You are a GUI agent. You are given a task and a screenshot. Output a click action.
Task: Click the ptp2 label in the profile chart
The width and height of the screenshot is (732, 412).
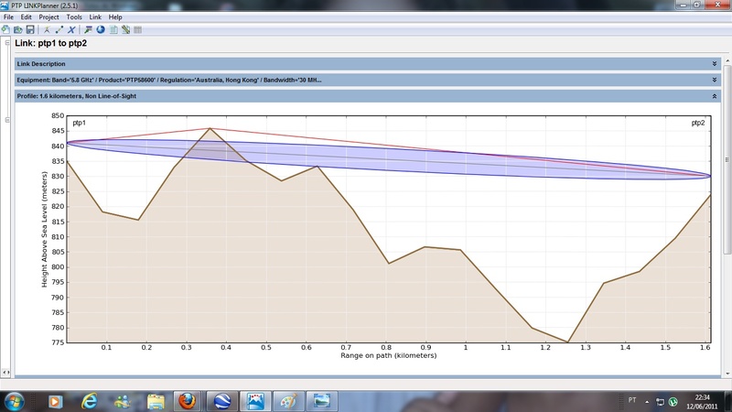(698, 123)
